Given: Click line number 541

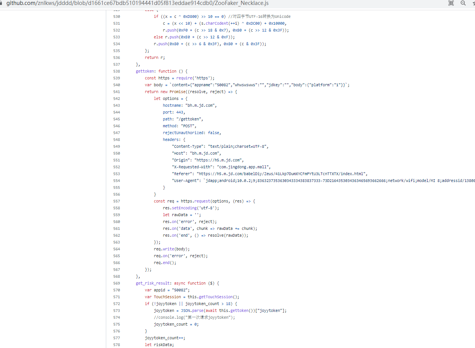Looking at the screenshot, I should pos(116,92).
